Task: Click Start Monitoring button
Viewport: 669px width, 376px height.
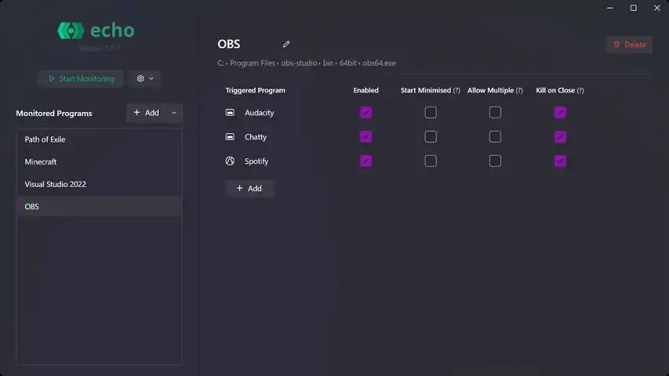Action: (x=81, y=78)
